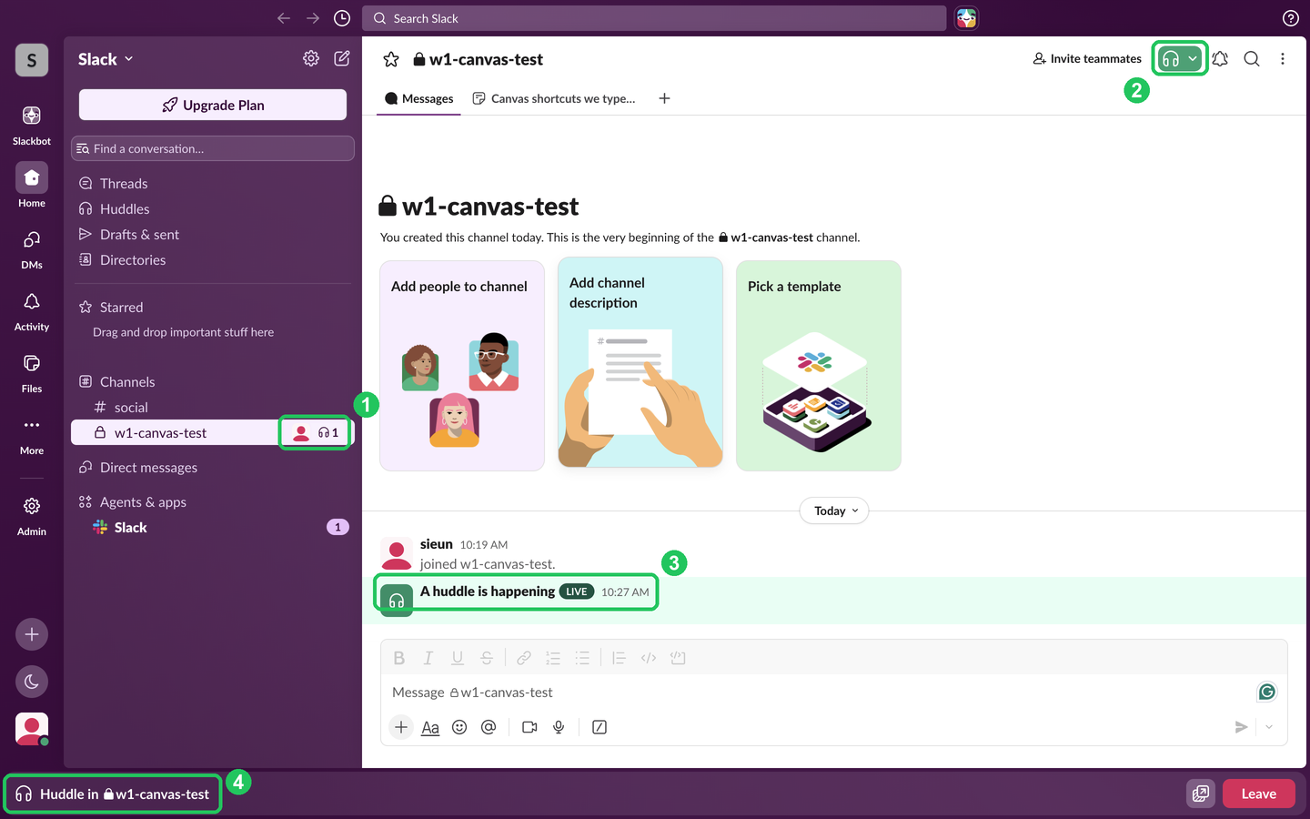This screenshot has width=1310, height=819.
Task: Open Drafts & sent
Action: click(213, 234)
